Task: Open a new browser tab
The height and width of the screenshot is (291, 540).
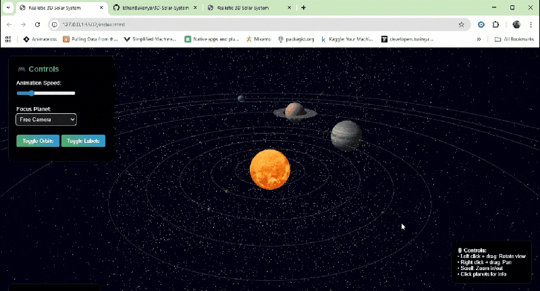Action: 304,7
